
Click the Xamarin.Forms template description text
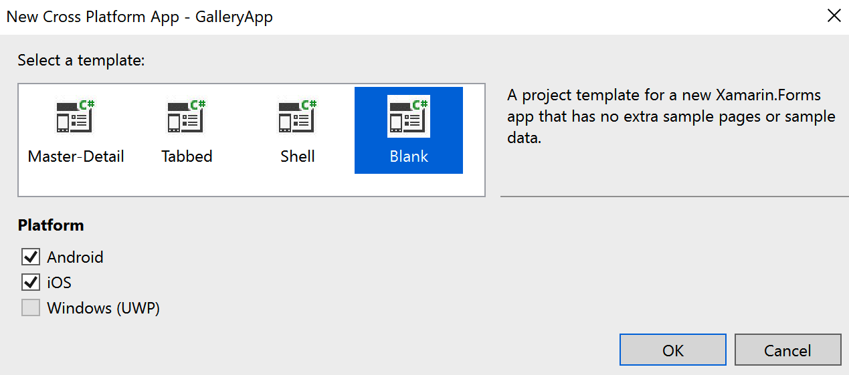pos(671,116)
